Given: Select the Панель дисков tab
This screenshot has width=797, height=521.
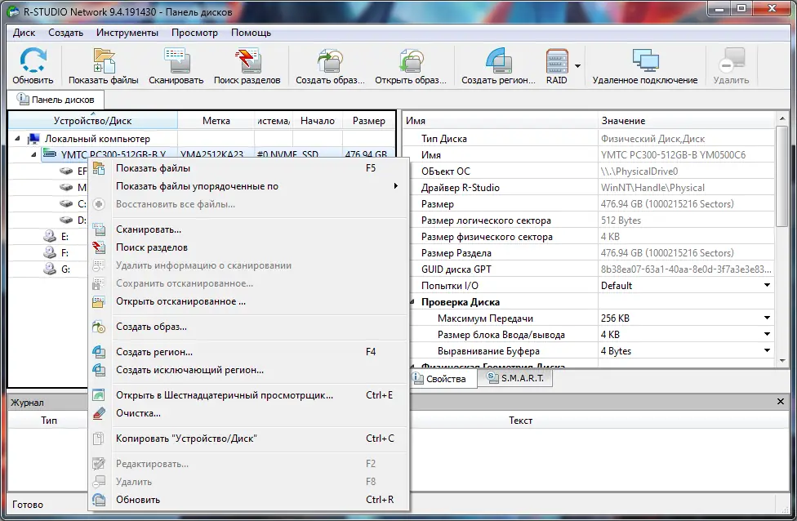Looking at the screenshot, I should click(x=56, y=100).
